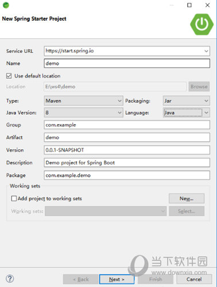This screenshot has height=287, width=217.
Task: Click the Browse location button
Action: 199,87
